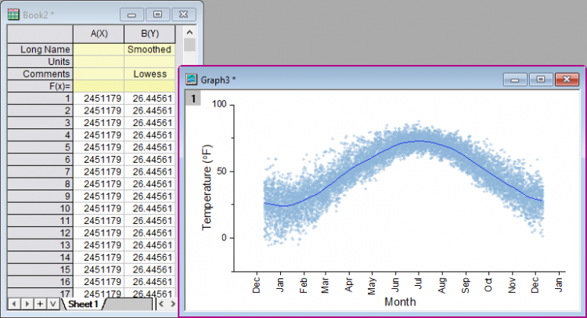Click the Month axis title
The width and height of the screenshot is (587, 318).
(400, 302)
